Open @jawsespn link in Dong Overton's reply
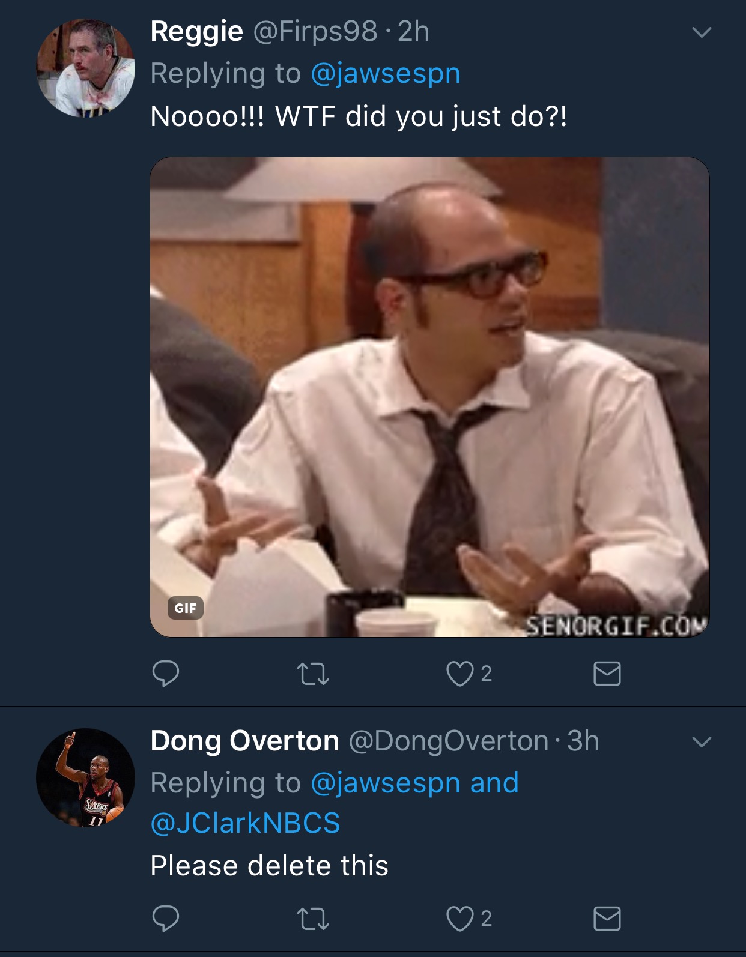746x957 pixels. (386, 783)
